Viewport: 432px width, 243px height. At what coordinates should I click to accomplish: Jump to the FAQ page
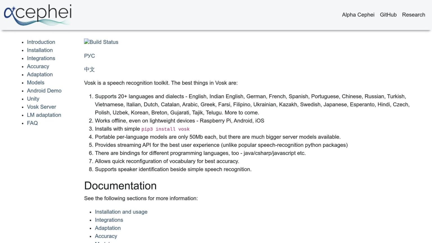coord(32,123)
